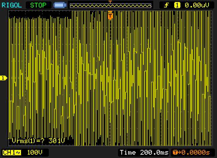The height and width of the screenshot is (158, 217).
Task: Click the yellow trigger source channel 1 badge
Action: [177, 5]
